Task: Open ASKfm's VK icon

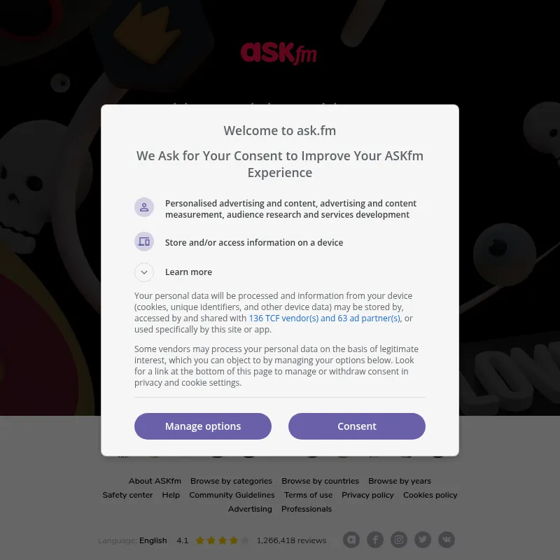Action: 447,540
